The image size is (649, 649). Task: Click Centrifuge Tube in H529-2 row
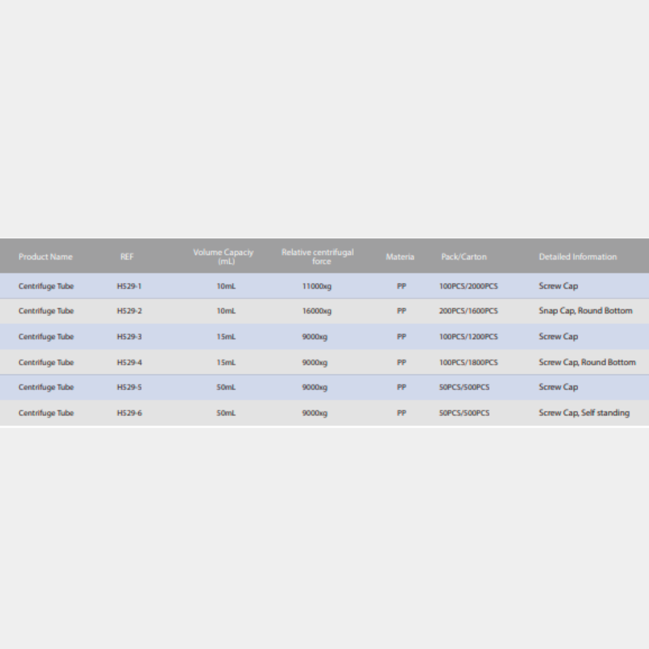pyautogui.click(x=46, y=311)
